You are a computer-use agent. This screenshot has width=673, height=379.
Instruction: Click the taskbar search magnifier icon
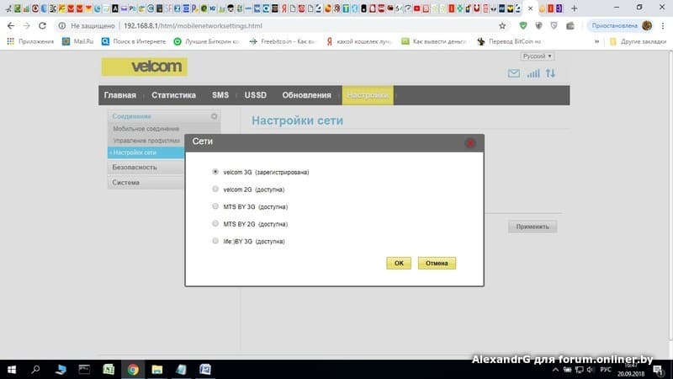click(x=35, y=370)
